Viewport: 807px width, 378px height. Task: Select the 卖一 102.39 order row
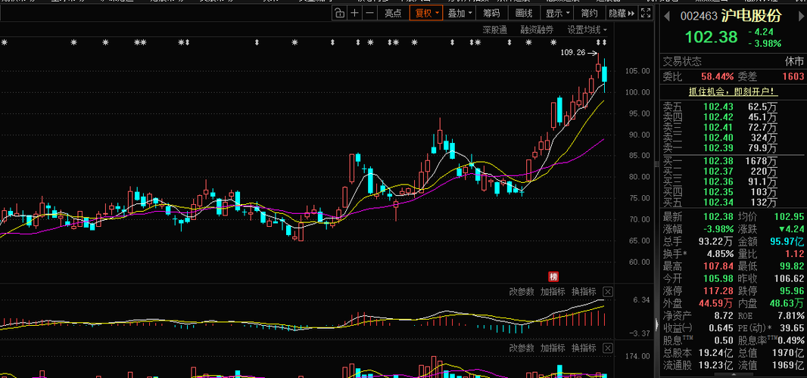[x=733, y=149]
